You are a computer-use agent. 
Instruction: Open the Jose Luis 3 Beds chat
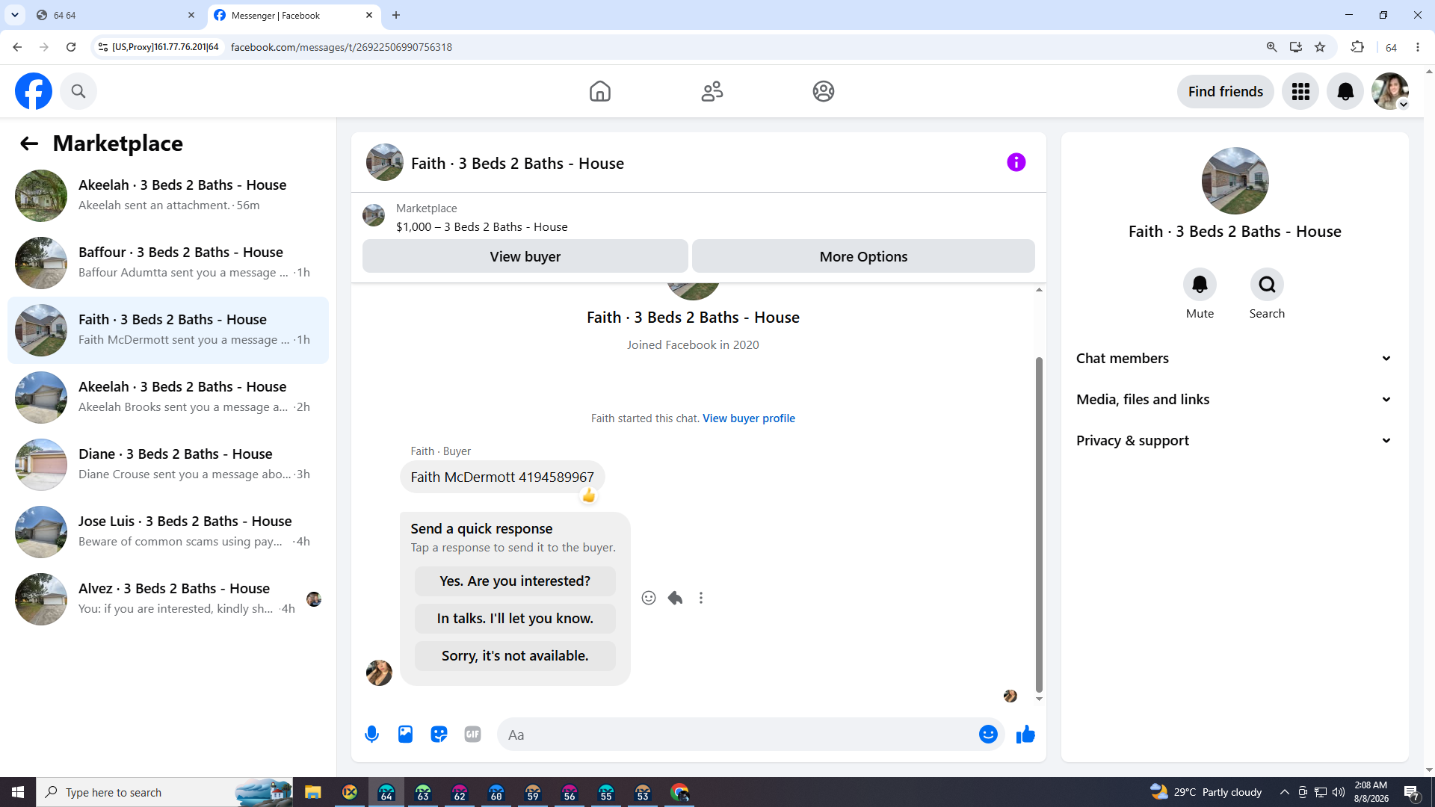[x=168, y=532]
